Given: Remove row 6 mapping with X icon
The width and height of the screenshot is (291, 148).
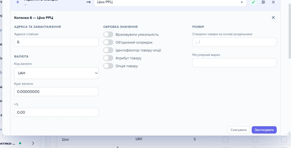Looking at the screenshot, I should tap(273, 2).
